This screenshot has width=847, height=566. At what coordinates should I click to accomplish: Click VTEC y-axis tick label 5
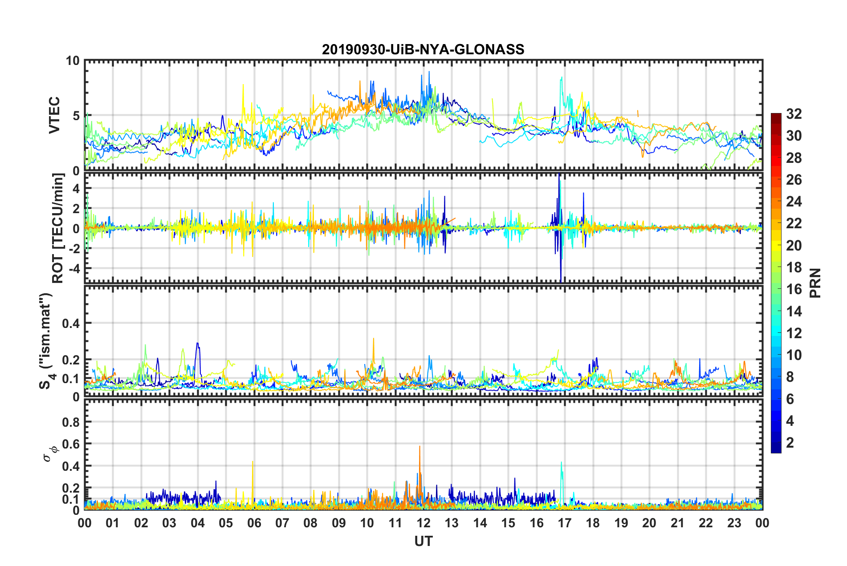point(76,116)
